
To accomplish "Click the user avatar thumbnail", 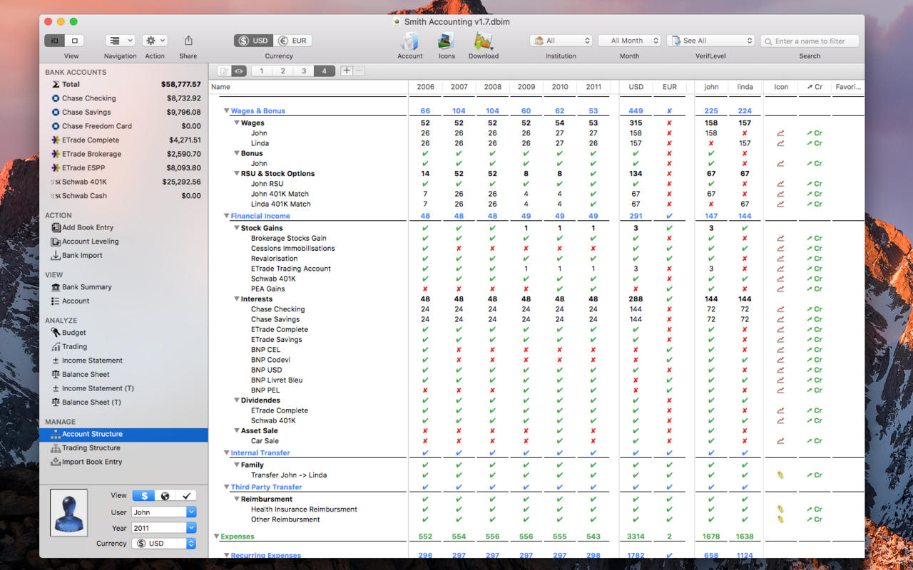I will point(69,512).
